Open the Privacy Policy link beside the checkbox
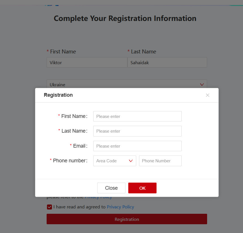Viewport: 243px width, 233px height. tap(120, 207)
